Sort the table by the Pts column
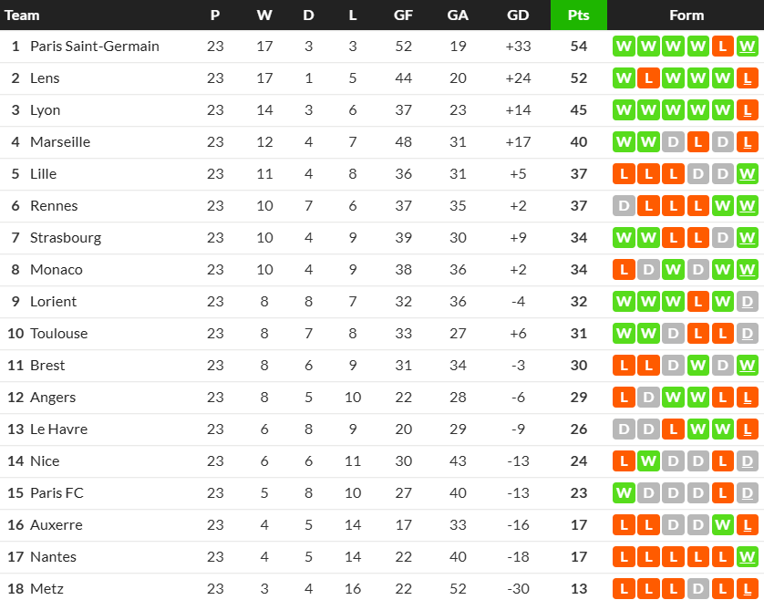This screenshot has width=764, height=600. (578, 16)
